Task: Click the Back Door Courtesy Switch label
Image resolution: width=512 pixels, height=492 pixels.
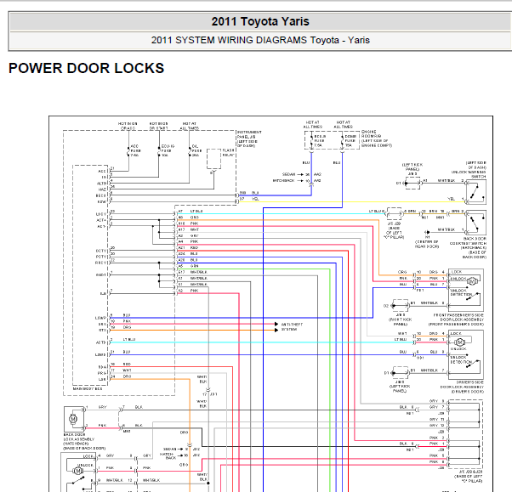Action: click(x=469, y=248)
